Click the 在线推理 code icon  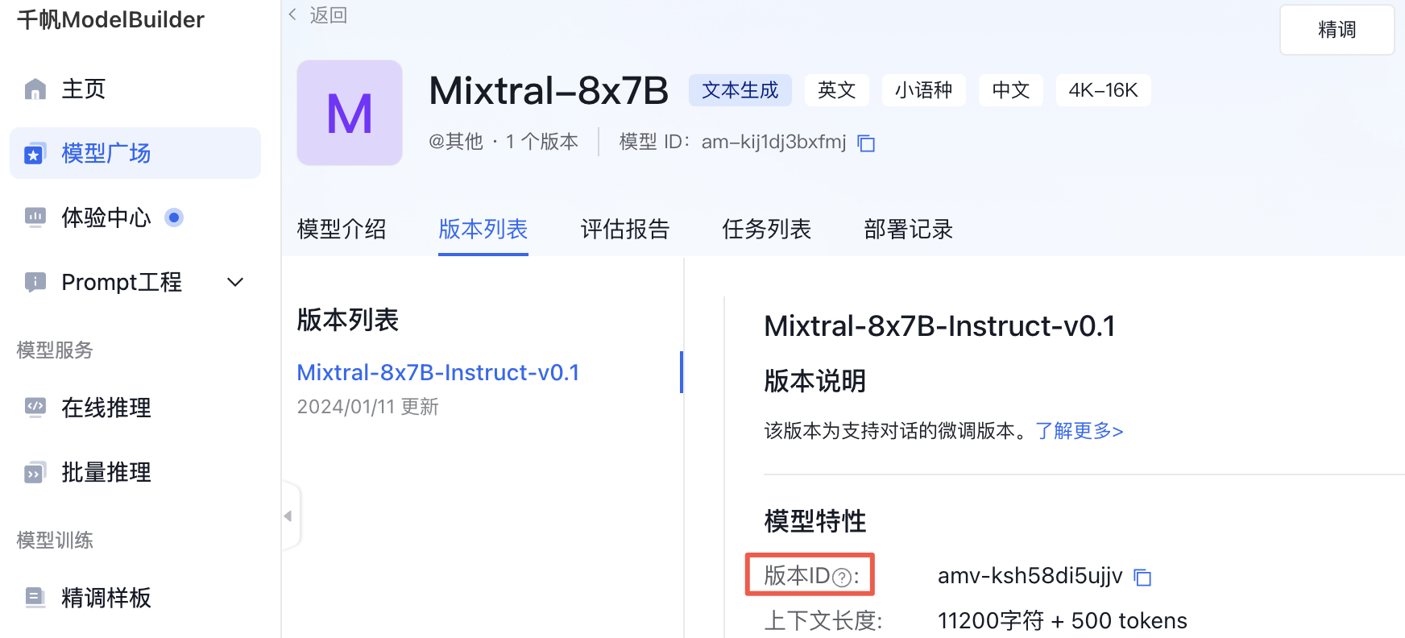35,408
